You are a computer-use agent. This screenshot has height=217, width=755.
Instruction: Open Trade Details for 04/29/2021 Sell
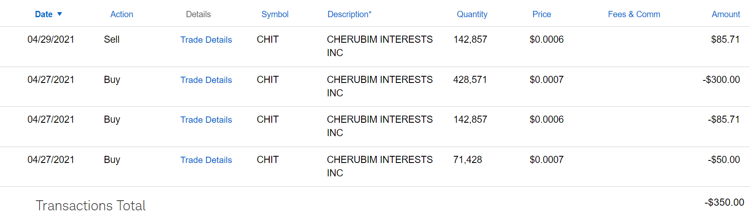(206, 40)
